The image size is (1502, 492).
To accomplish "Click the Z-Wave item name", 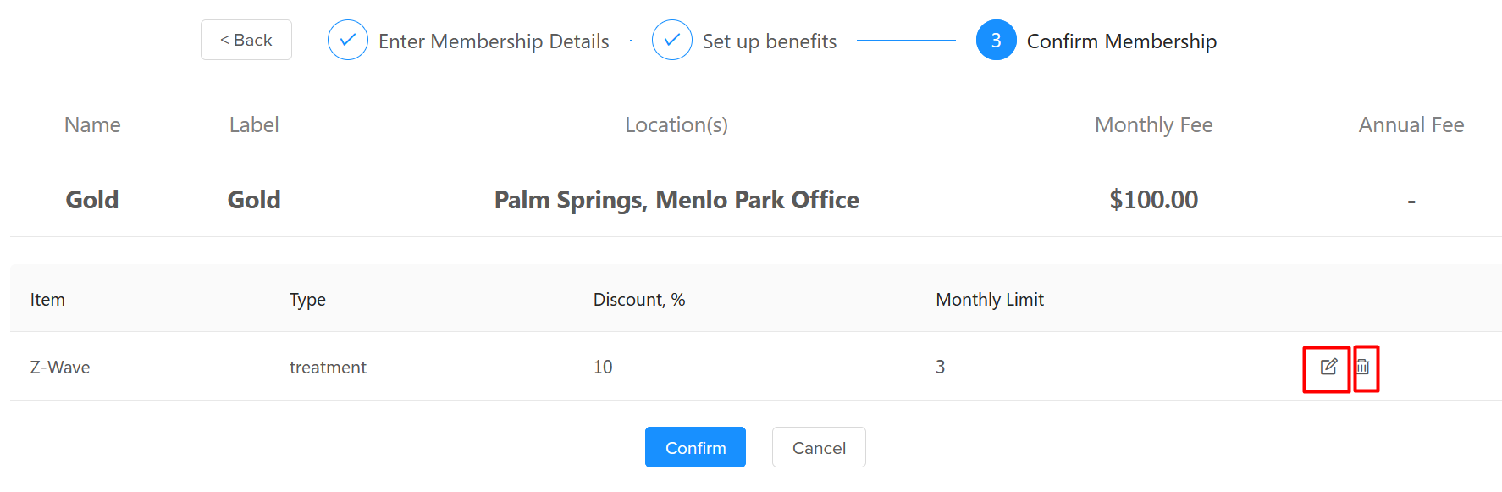I will (59, 367).
